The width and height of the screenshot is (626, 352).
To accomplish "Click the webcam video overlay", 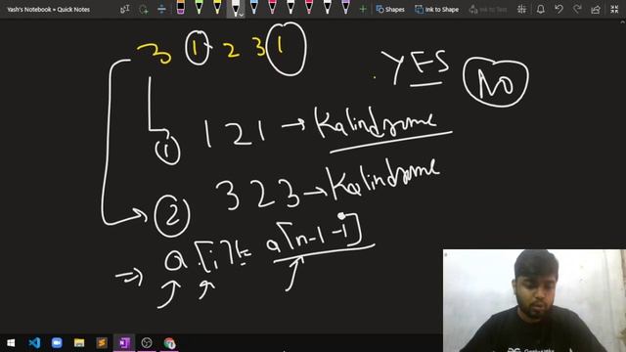I will [x=534, y=300].
